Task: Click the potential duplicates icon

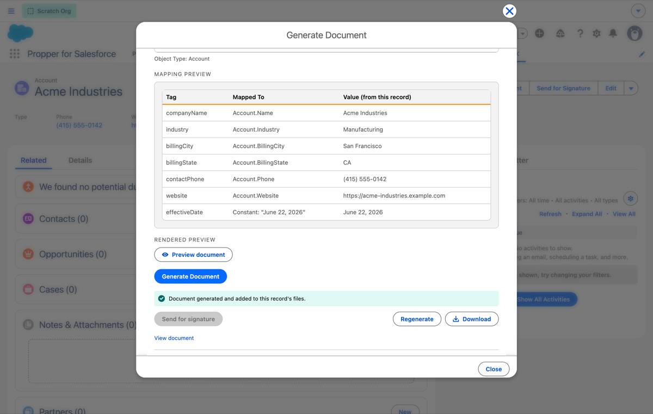Action: pos(28,187)
